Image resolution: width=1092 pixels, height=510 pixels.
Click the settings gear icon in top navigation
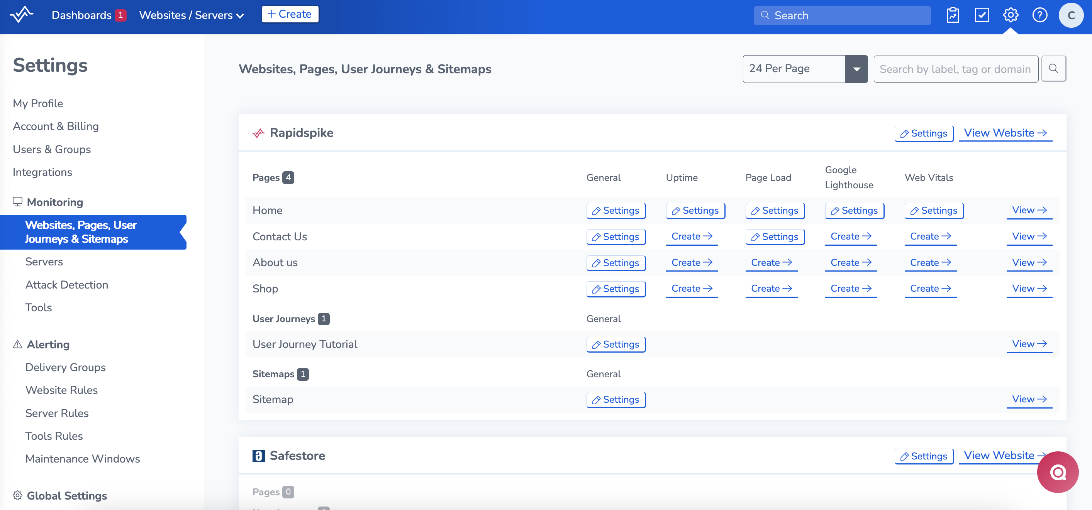pyautogui.click(x=1011, y=15)
